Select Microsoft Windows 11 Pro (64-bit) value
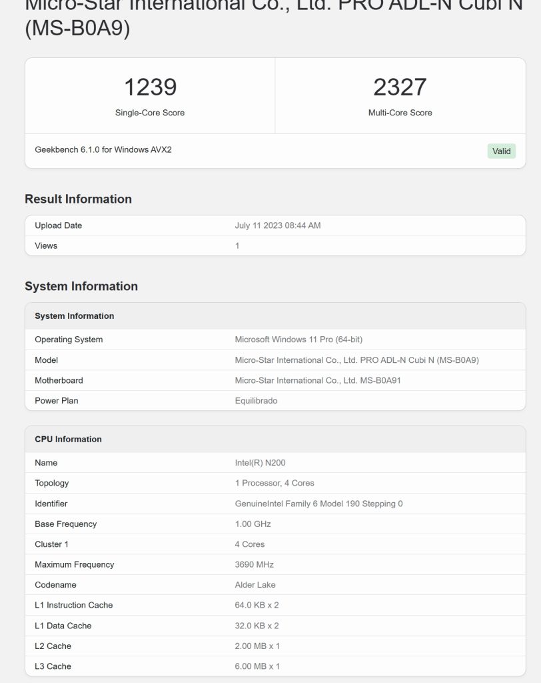This screenshot has width=541, height=683. click(x=298, y=339)
